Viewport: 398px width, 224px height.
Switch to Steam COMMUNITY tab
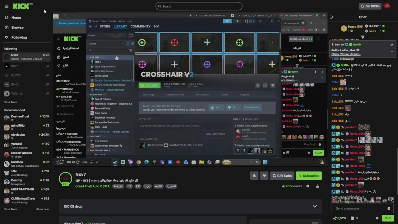click(141, 26)
